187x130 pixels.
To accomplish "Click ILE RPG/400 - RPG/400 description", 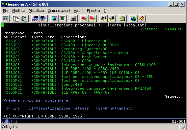I will 85,92.
